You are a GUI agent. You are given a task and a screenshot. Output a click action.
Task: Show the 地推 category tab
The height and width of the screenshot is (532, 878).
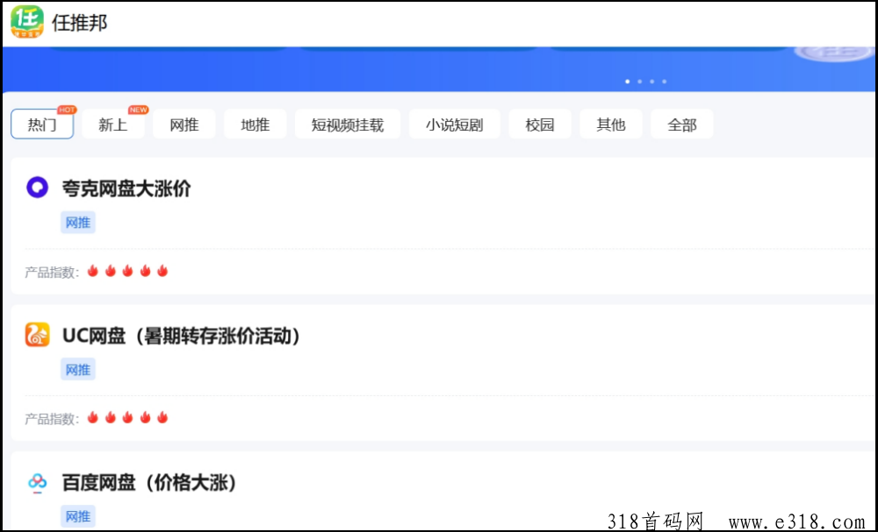(255, 124)
